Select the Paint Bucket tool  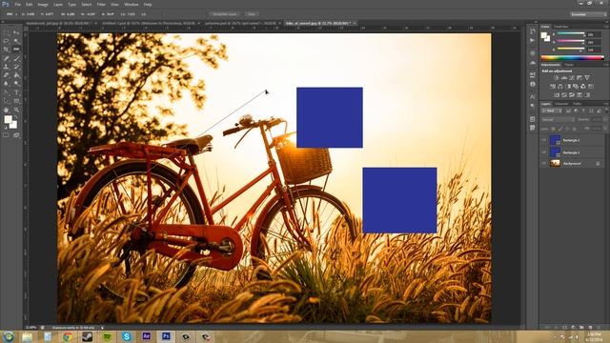tap(16, 74)
